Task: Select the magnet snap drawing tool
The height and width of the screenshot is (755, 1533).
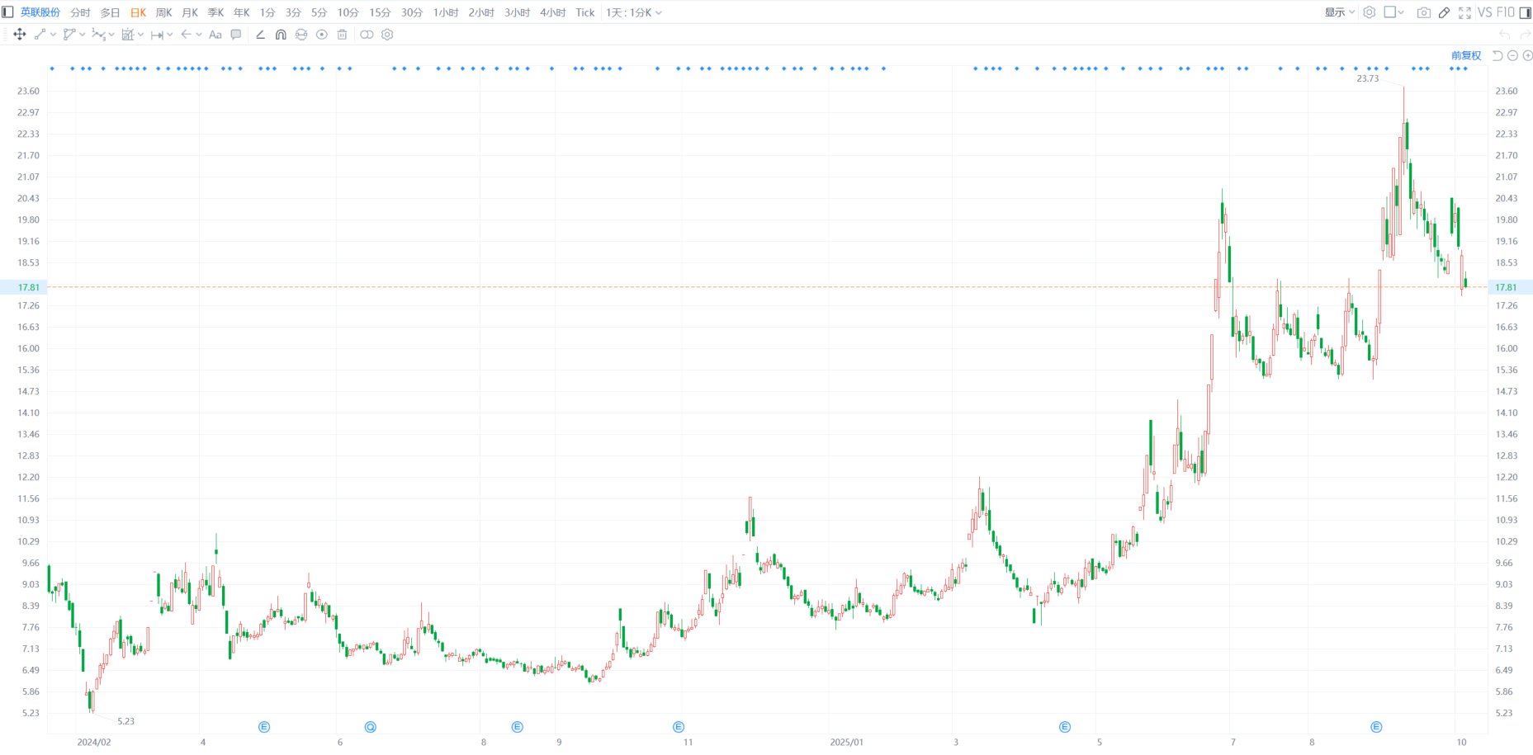Action: [x=281, y=35]
